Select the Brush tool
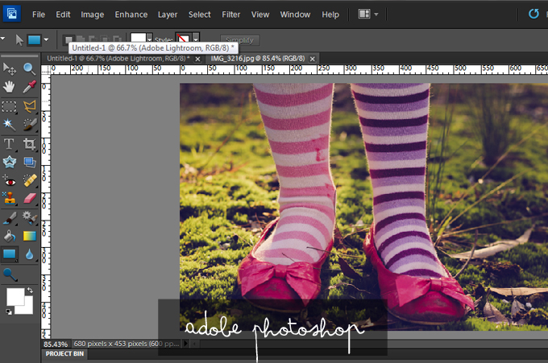This screenshot has height=363, width=548. click(10, 218)
